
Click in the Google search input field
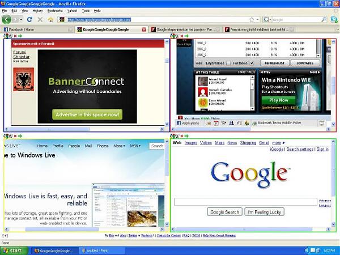pyautogui.click(x=245, y=202)
